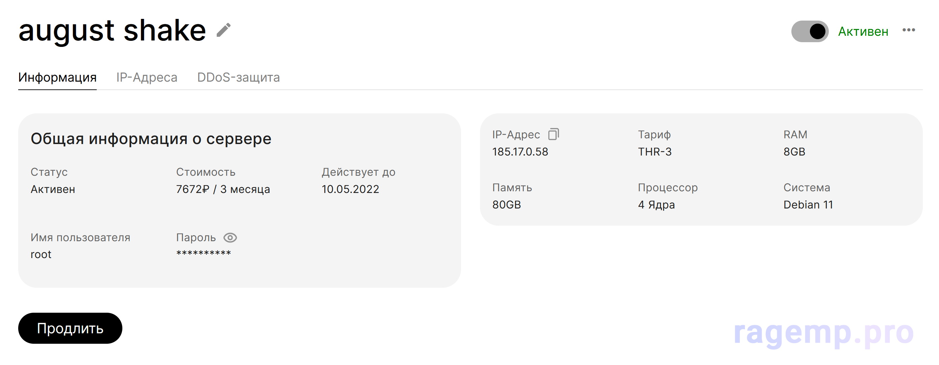The height and width of the screenshot is (365, 939).
Task: Click the server title "august shake"
Action: pos(112,31)
